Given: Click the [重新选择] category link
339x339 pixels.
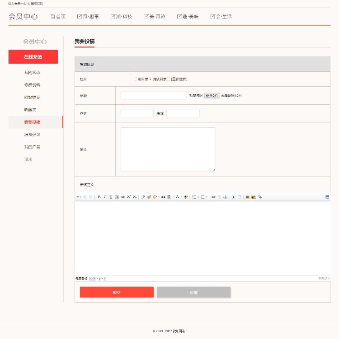Looking at the screenshot, I should coord(179,79).
